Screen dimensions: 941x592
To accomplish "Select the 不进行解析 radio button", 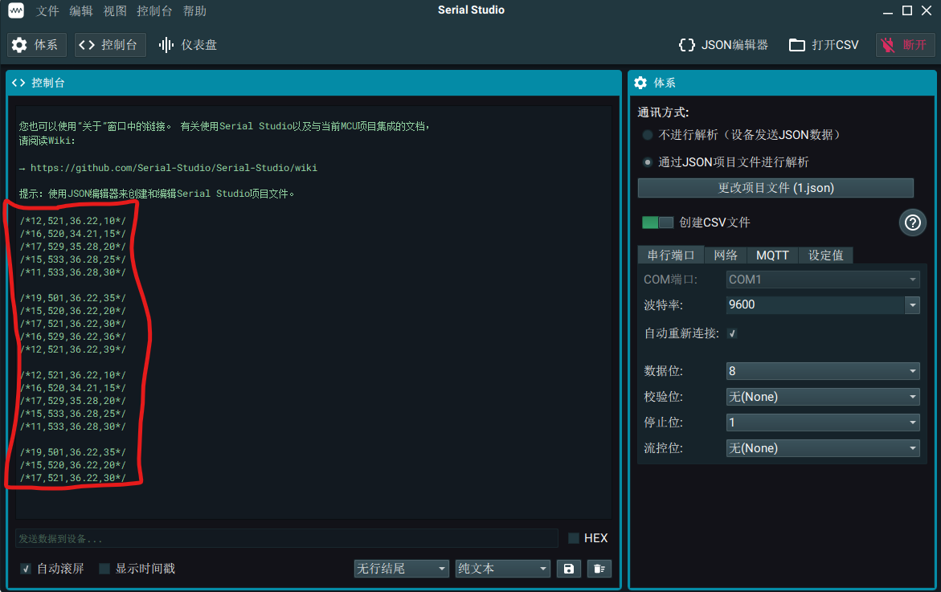I will [648, 134].
